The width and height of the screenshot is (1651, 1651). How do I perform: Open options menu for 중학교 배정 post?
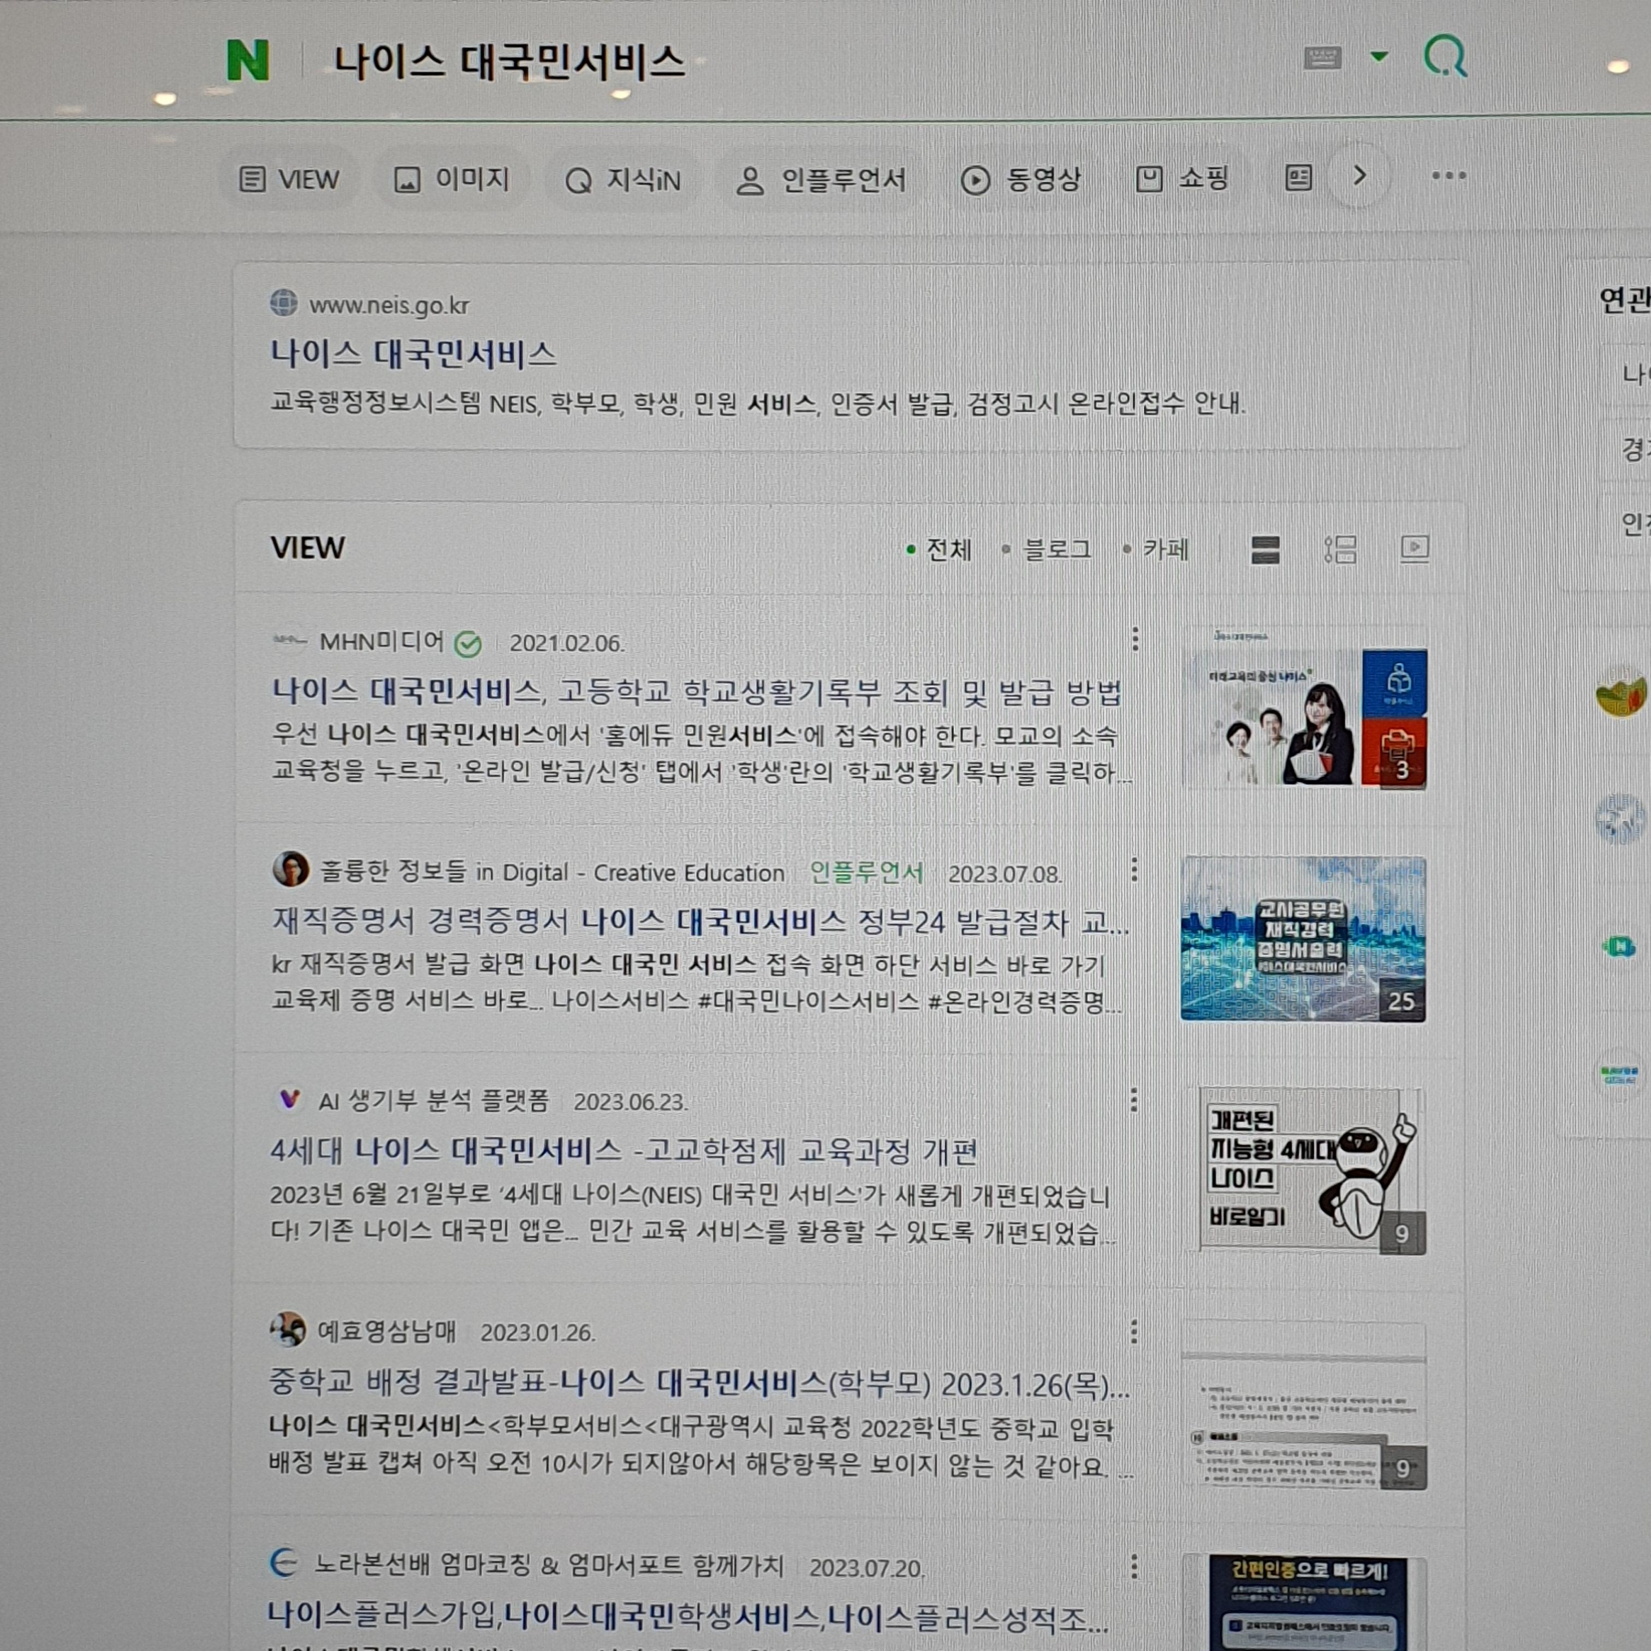click(1134, 1331)
